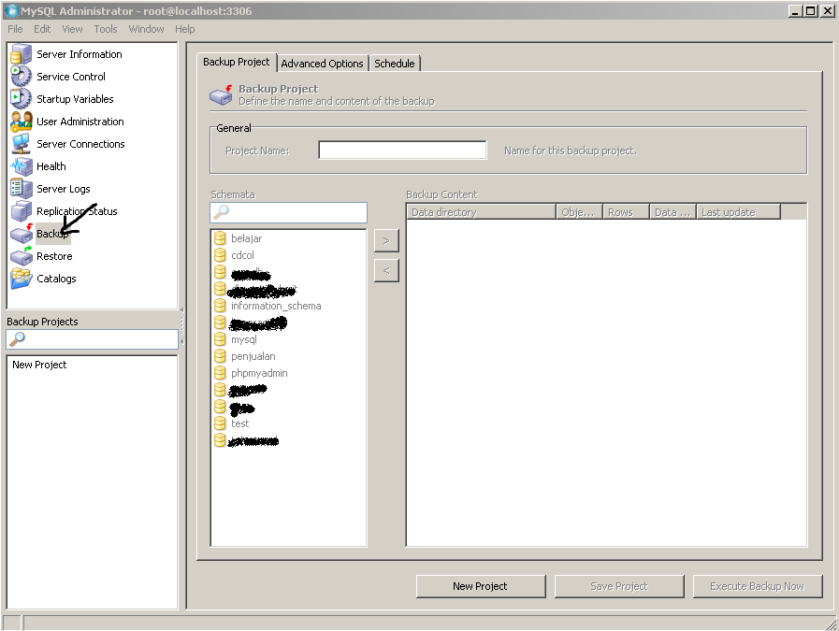This screenshot has width=839, height=631.
Task: Click the Backup Project header drive icon
Action: tap(221, 94)
